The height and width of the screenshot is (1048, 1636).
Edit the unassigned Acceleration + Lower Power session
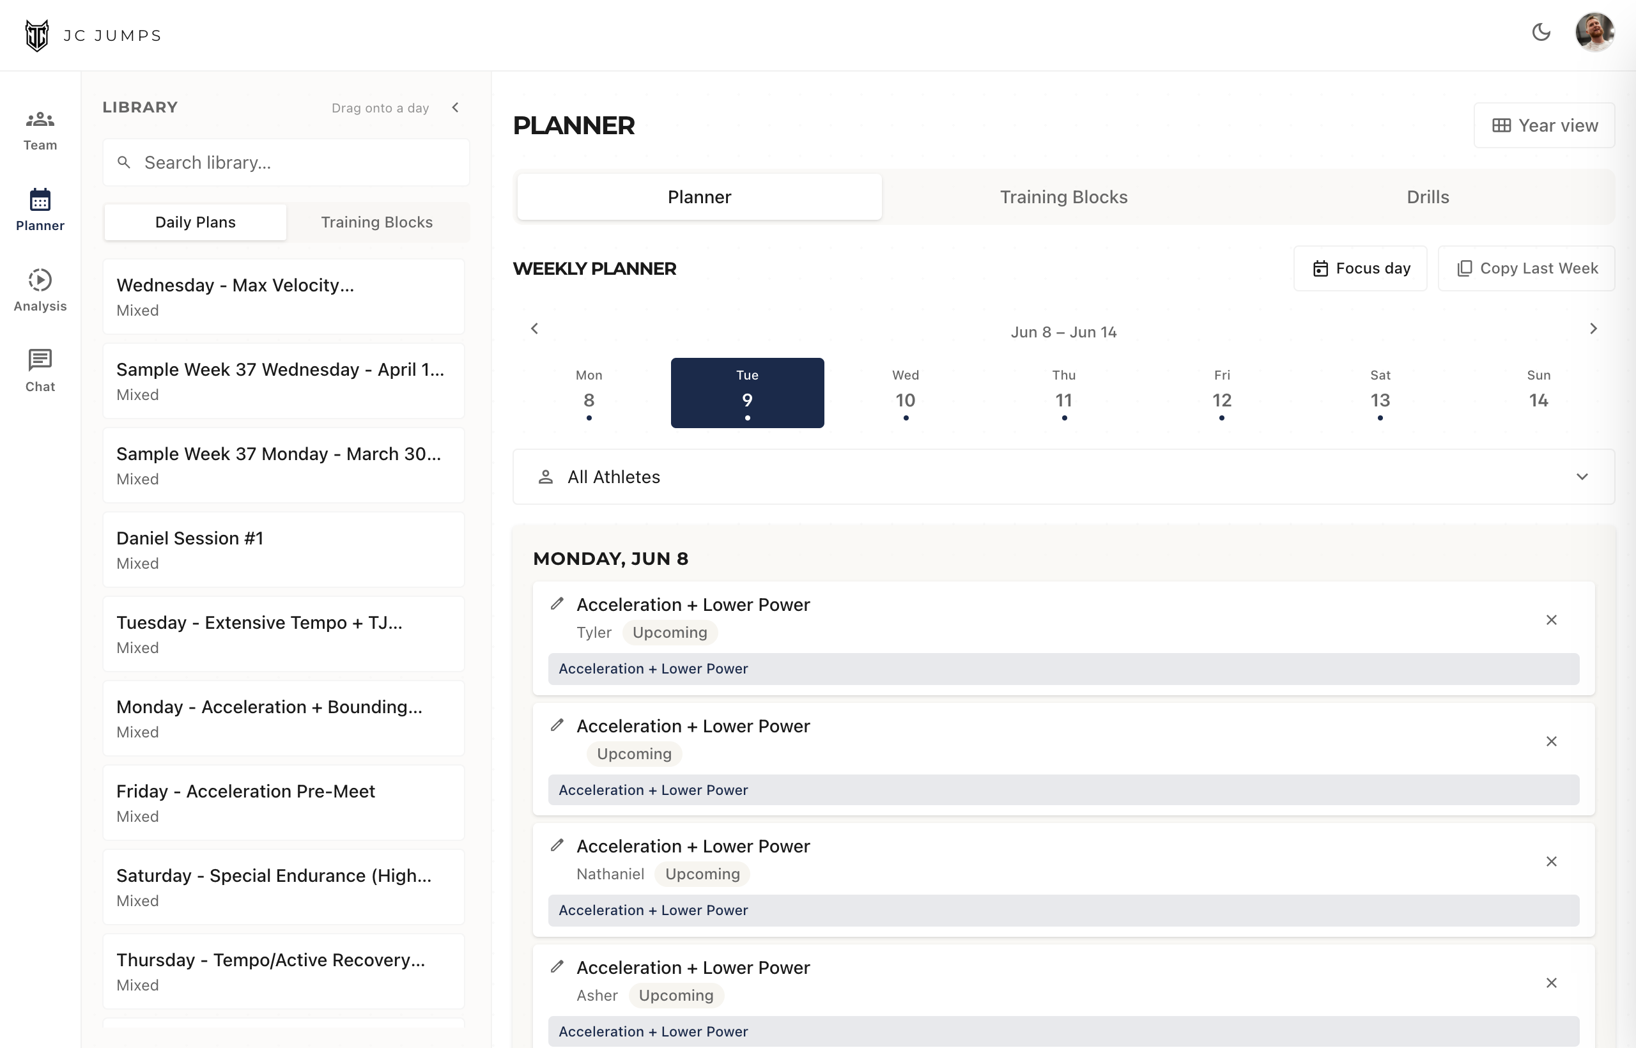557,725
